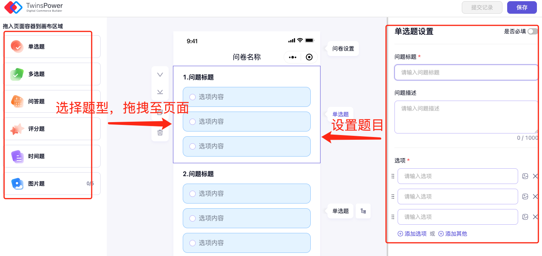Select first radio option in question 1
This screenshot has width=542, height=256.
click(x=193, y=97)
